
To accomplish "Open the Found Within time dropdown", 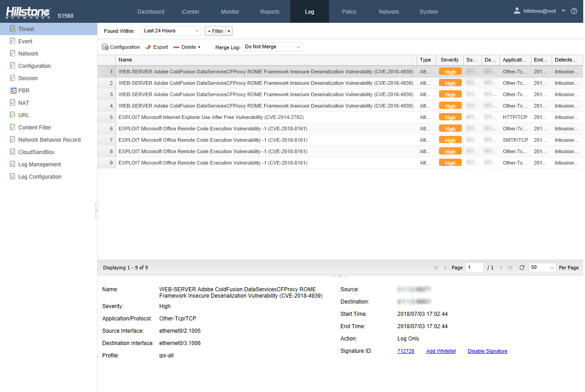I will coord(172,31).
